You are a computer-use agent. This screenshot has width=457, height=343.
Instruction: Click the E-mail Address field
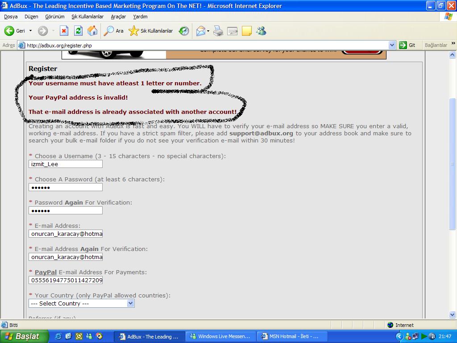pos(66,234)
